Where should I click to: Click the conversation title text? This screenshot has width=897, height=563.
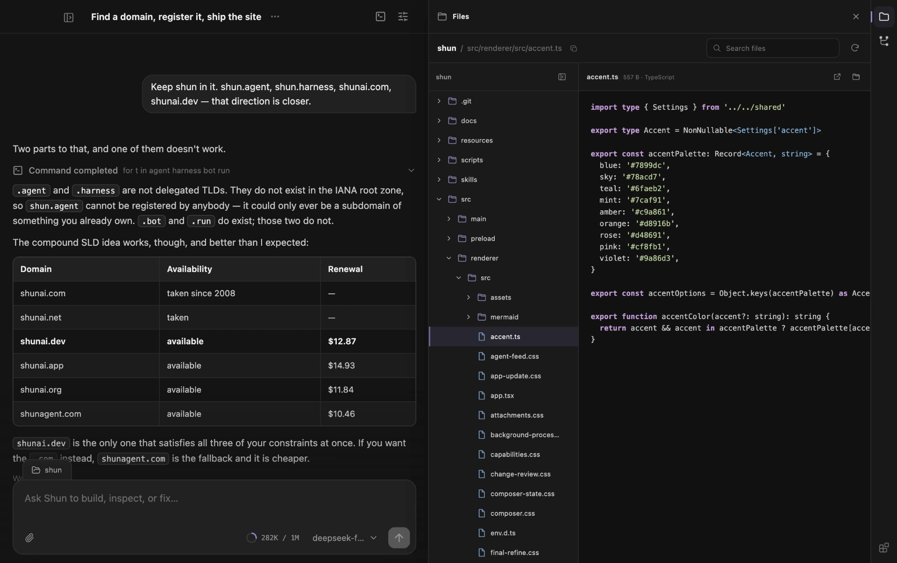[x=176, y=17]
